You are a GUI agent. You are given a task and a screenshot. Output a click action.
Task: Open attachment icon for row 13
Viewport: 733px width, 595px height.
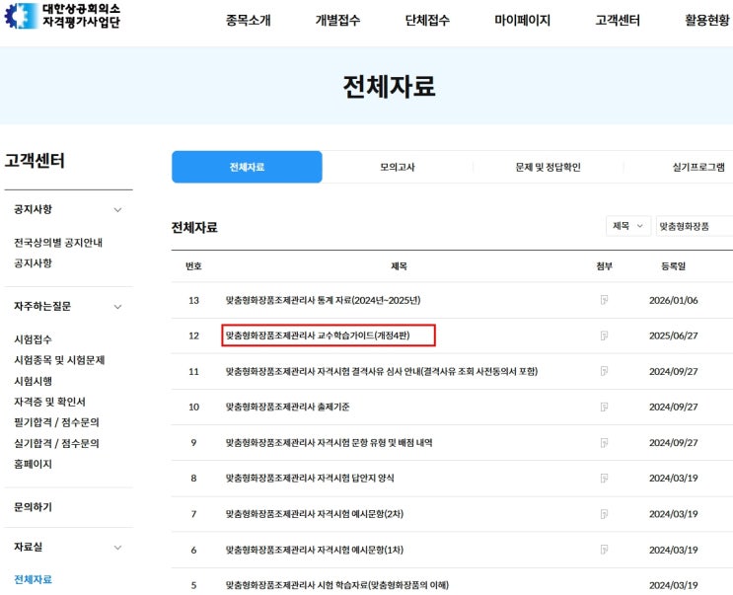[604, 300]
